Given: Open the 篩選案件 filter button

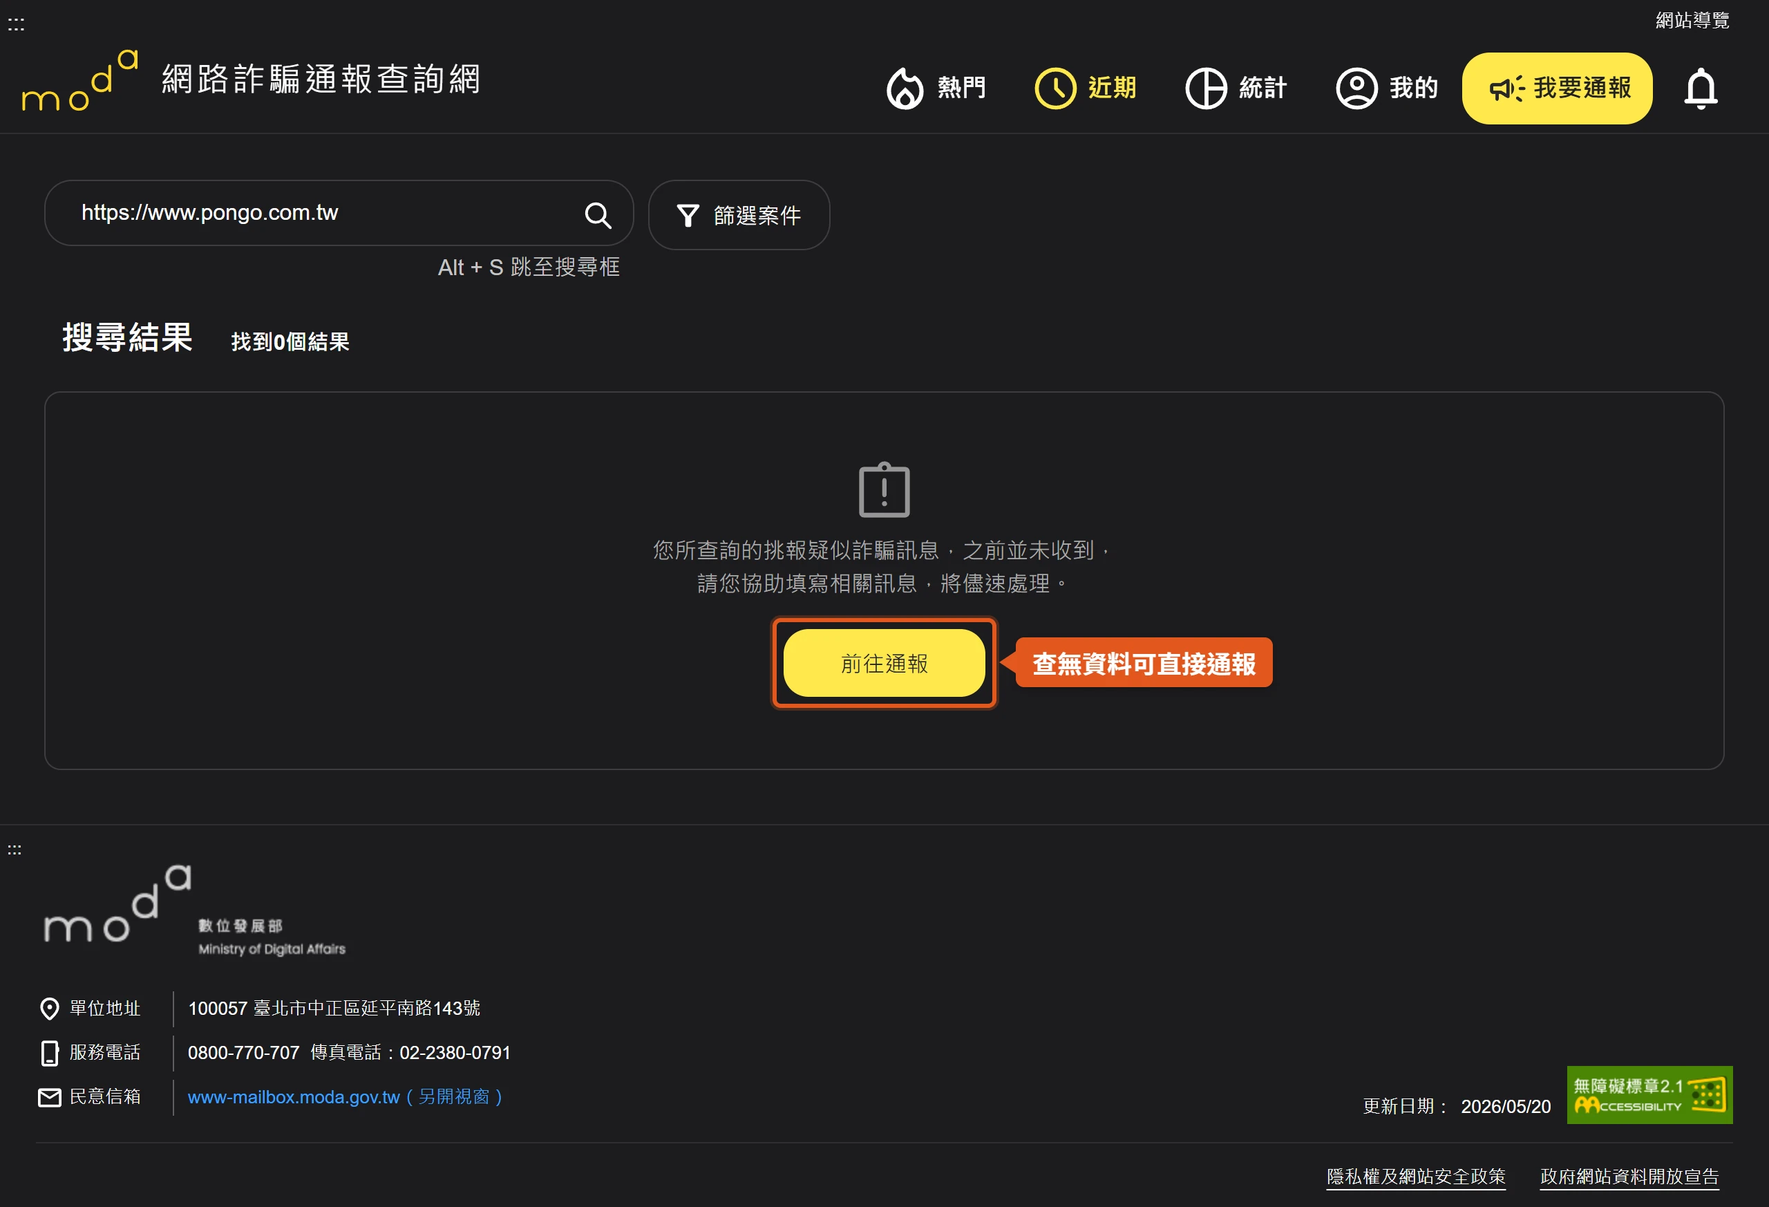Looking at the screenshot, I should (x=739, y=216).
